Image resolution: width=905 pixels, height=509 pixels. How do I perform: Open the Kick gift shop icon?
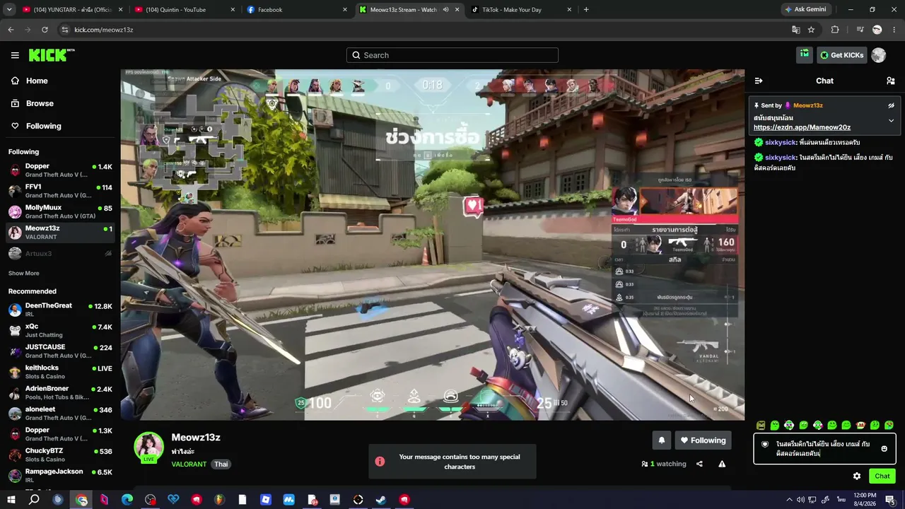(x=804, y=54)
